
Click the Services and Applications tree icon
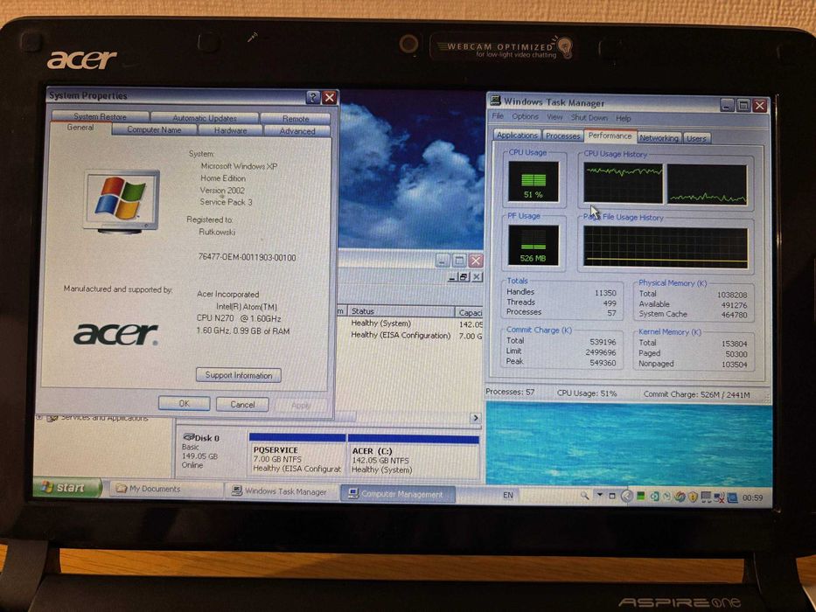52,418
